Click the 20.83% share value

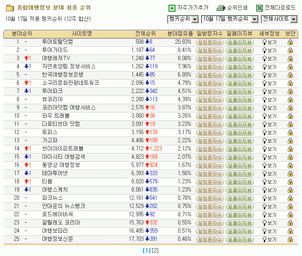point(183,42)
